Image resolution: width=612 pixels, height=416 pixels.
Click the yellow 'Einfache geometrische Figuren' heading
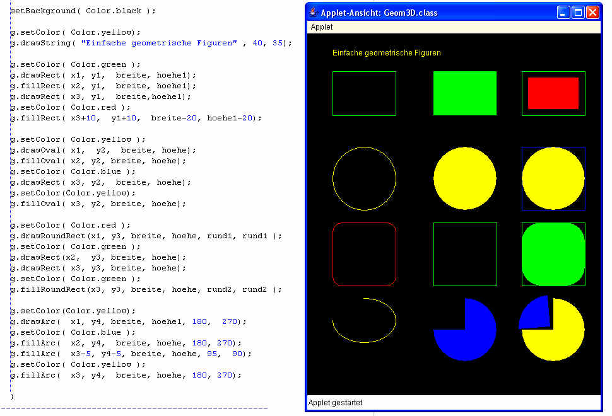click(x=386, y=53)
